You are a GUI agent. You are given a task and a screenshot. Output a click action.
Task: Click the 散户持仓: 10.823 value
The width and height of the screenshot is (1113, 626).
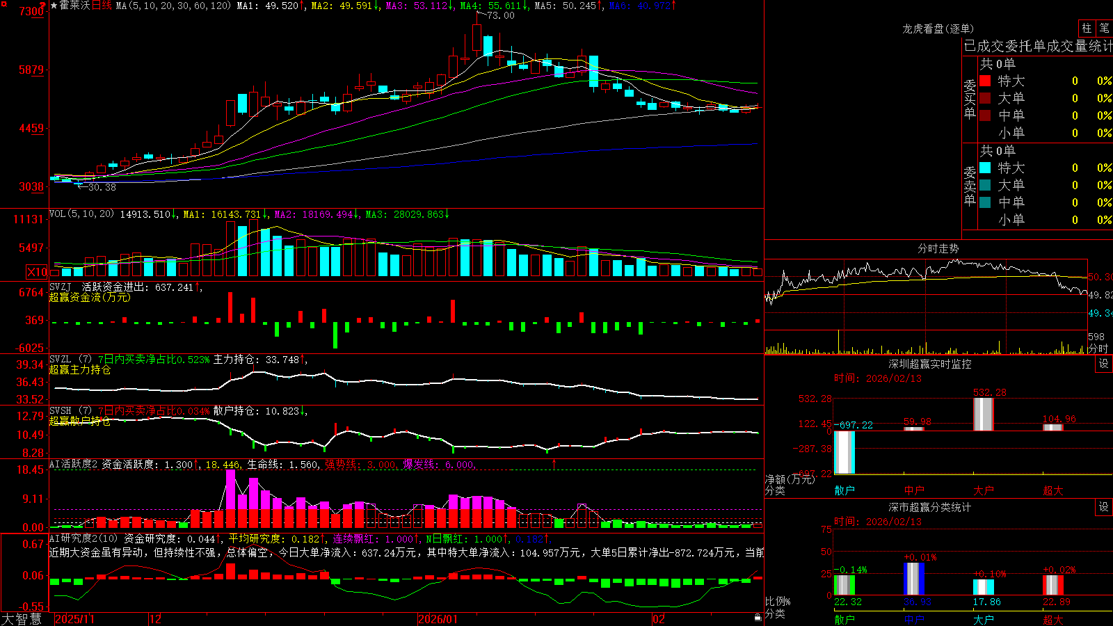[x=256, y=411]
